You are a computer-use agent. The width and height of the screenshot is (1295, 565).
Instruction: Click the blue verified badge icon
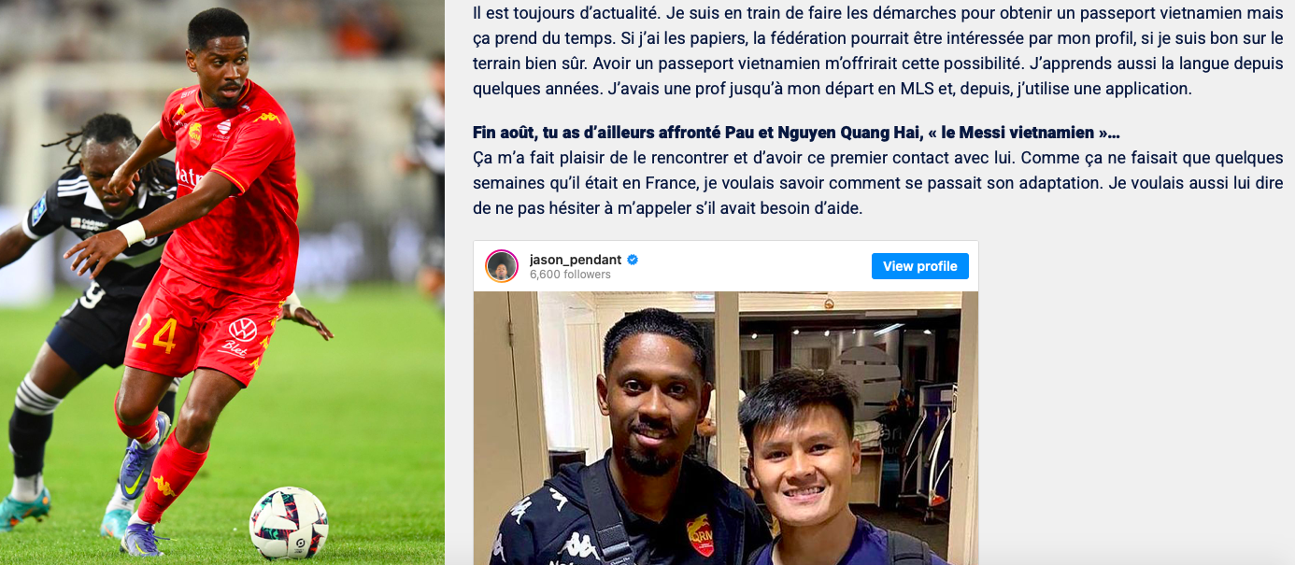coord(633,260)
